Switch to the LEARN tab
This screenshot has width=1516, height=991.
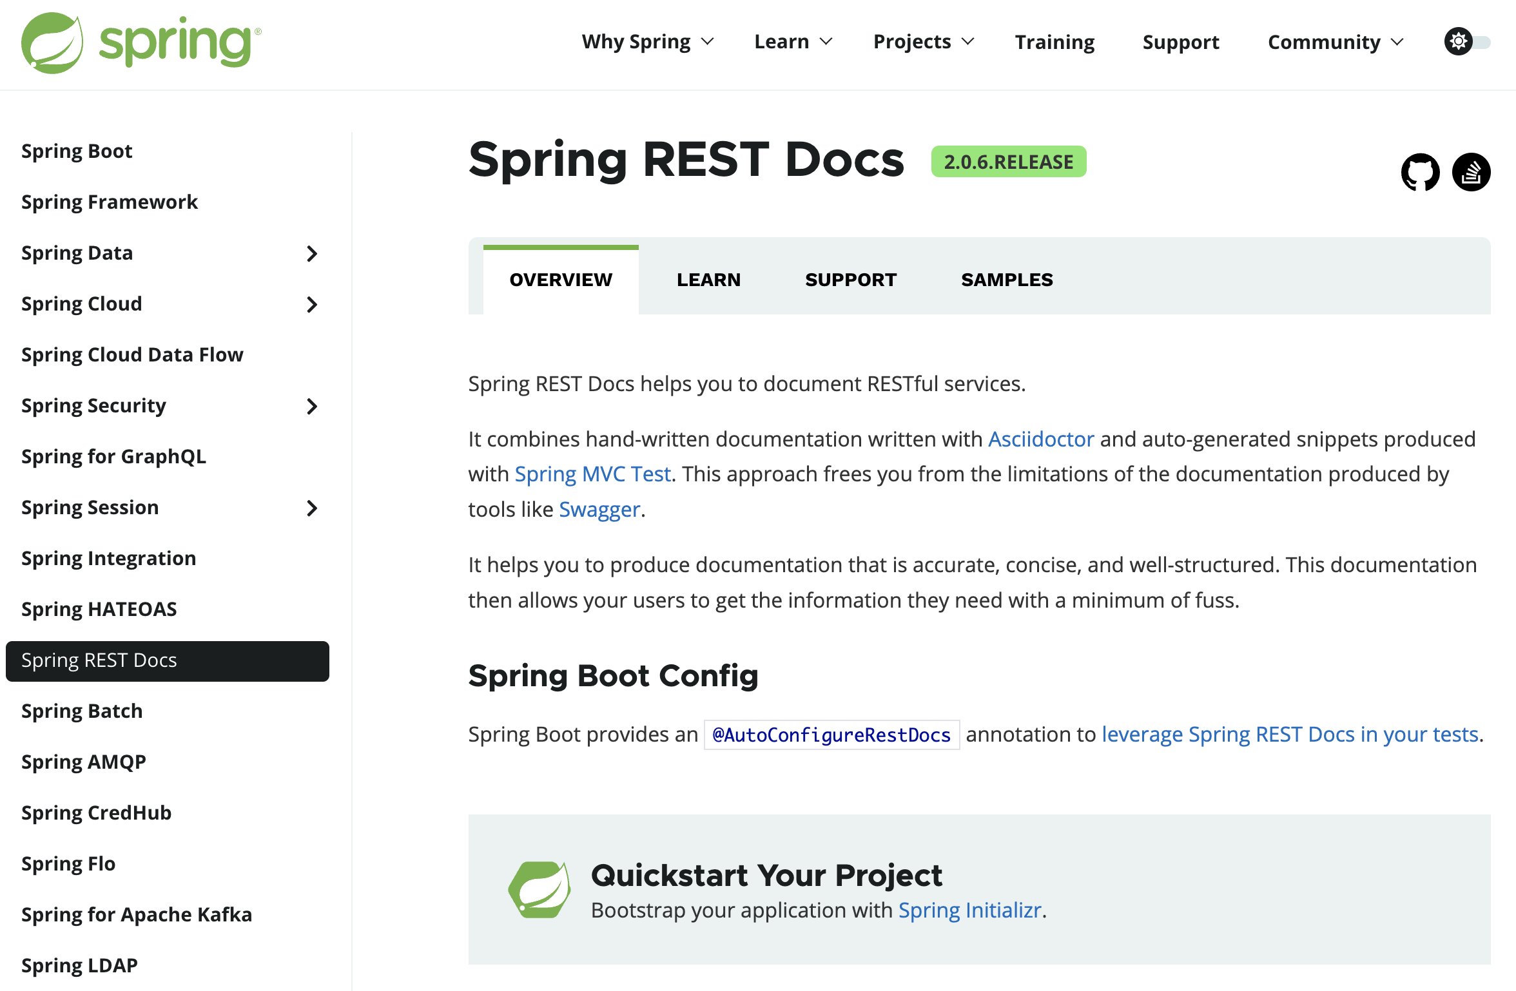(x=708, y=279)
